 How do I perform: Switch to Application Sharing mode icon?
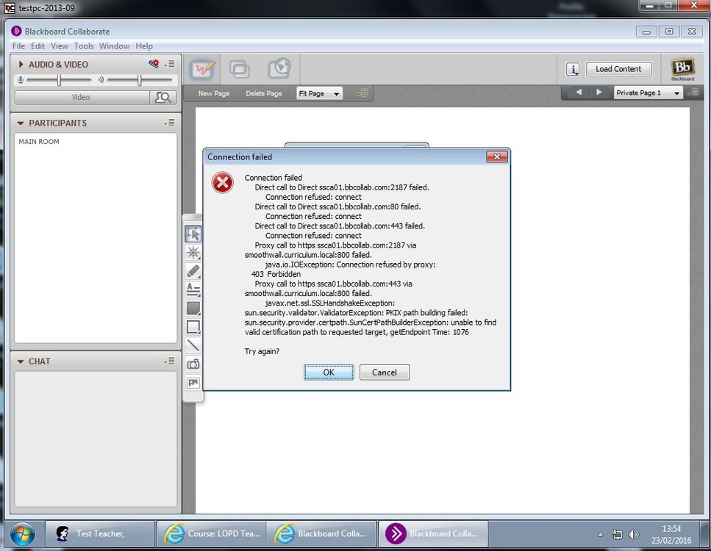pyautogui.click(x=240, y=69)
